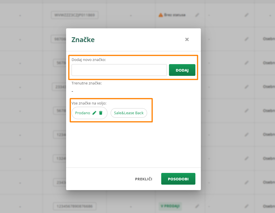Click the Značke dialog title
275x213 pixels.
83,40
